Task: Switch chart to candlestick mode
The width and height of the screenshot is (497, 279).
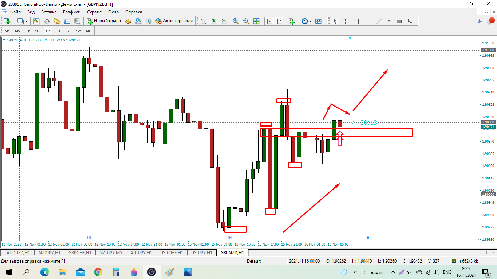Action: point(214,21)
